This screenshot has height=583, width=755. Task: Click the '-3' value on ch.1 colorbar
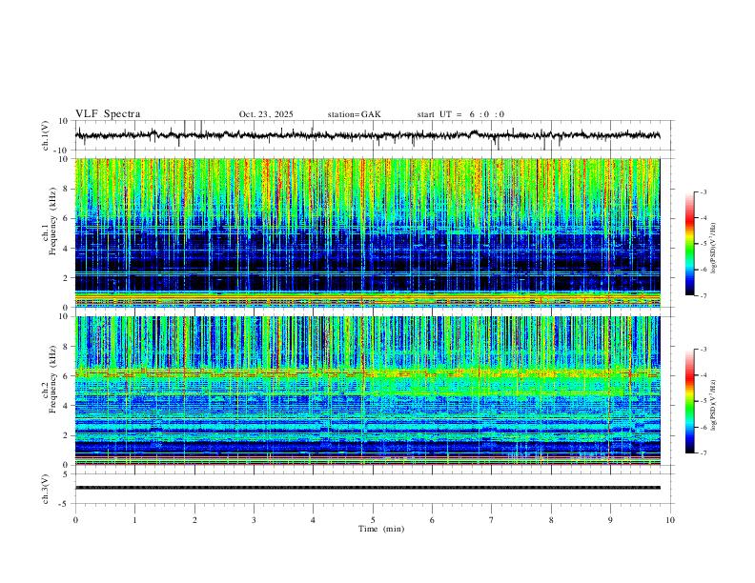point(704,192)
